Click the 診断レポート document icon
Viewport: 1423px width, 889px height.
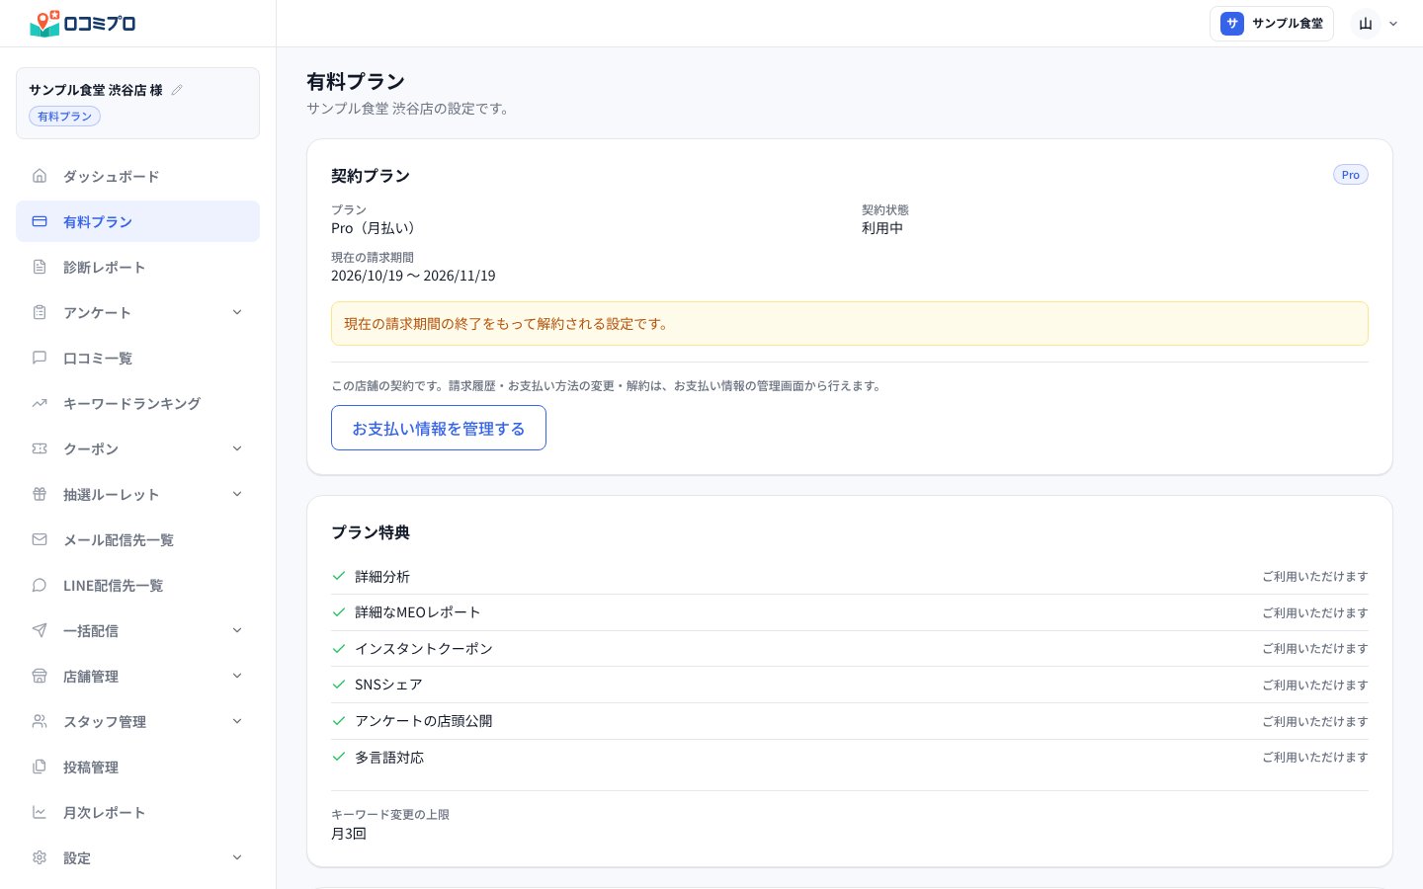(40, 267)
